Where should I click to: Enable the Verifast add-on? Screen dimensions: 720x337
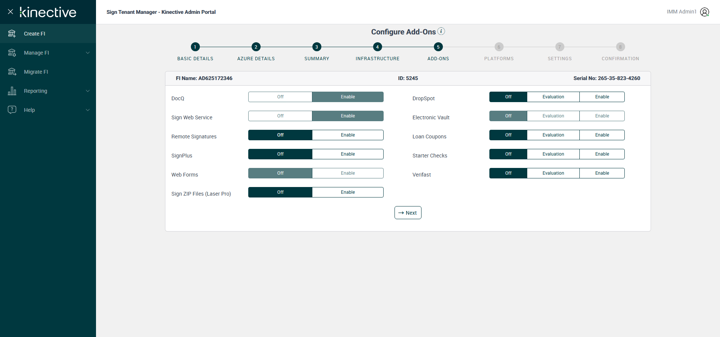click(602, 173)
